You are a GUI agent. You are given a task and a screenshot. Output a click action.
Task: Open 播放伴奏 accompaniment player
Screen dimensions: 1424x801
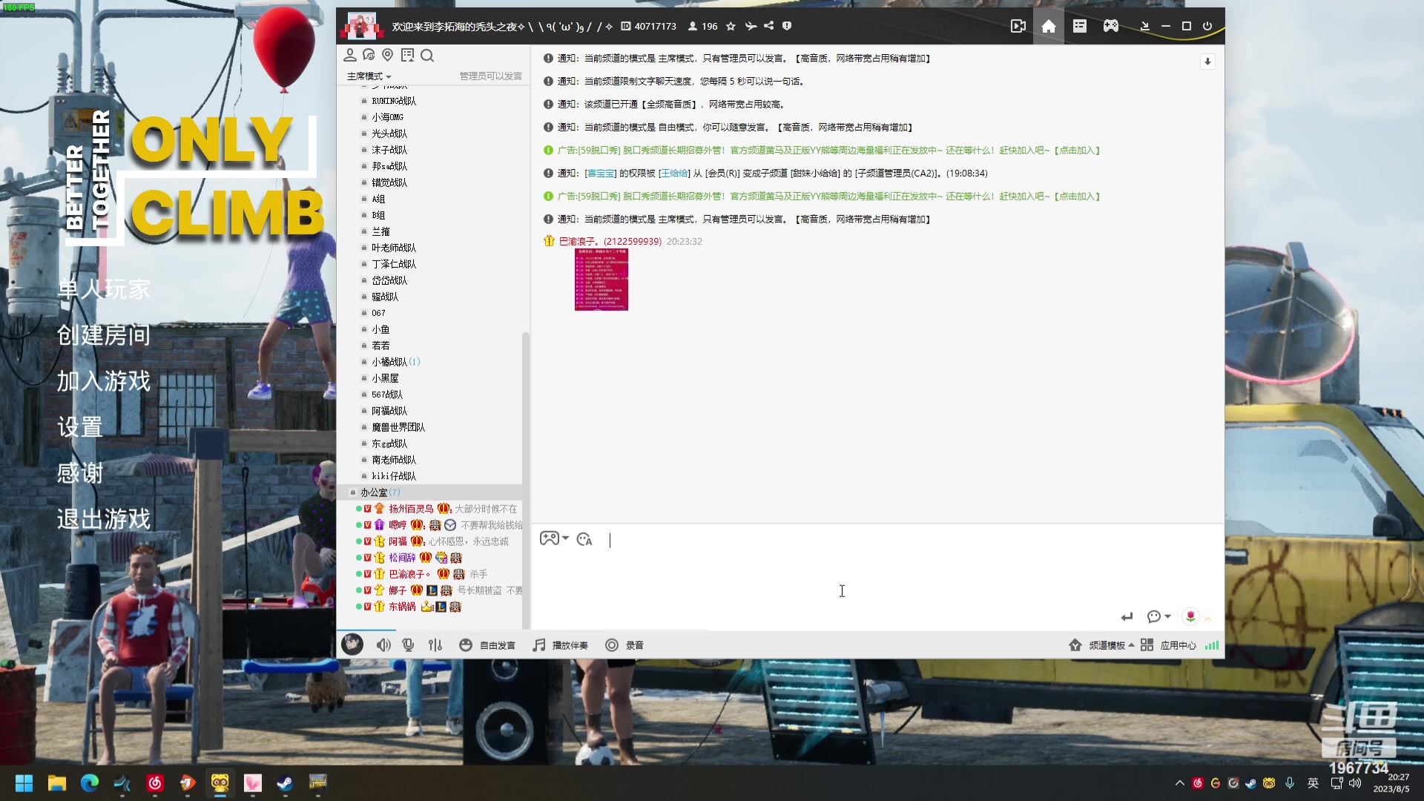561,645
